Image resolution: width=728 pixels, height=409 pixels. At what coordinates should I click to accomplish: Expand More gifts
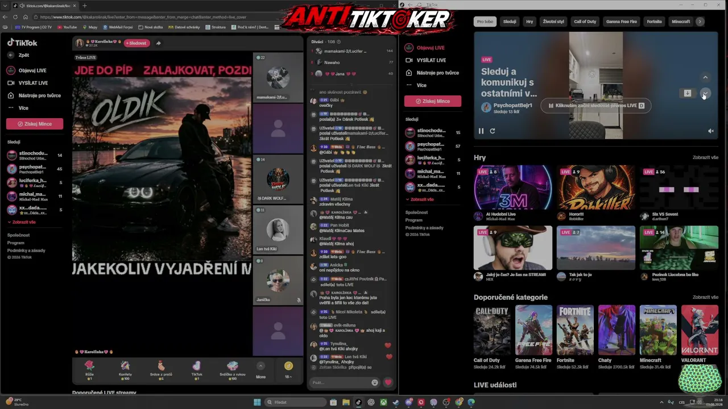coord(260,369)
